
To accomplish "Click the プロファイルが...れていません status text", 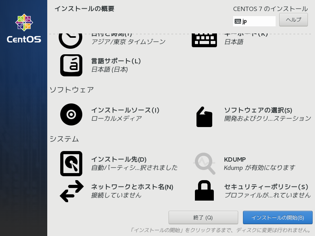I will [x=267, y=195].
